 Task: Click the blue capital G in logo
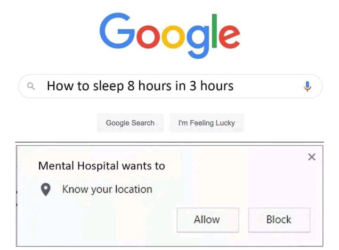[117, 31]
